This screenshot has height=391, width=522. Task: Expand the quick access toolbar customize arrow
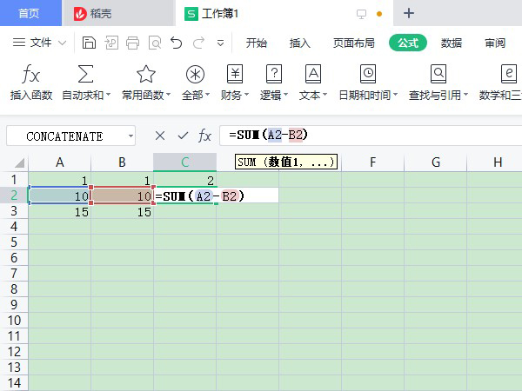pyautogui.click(x=220, y=43)
